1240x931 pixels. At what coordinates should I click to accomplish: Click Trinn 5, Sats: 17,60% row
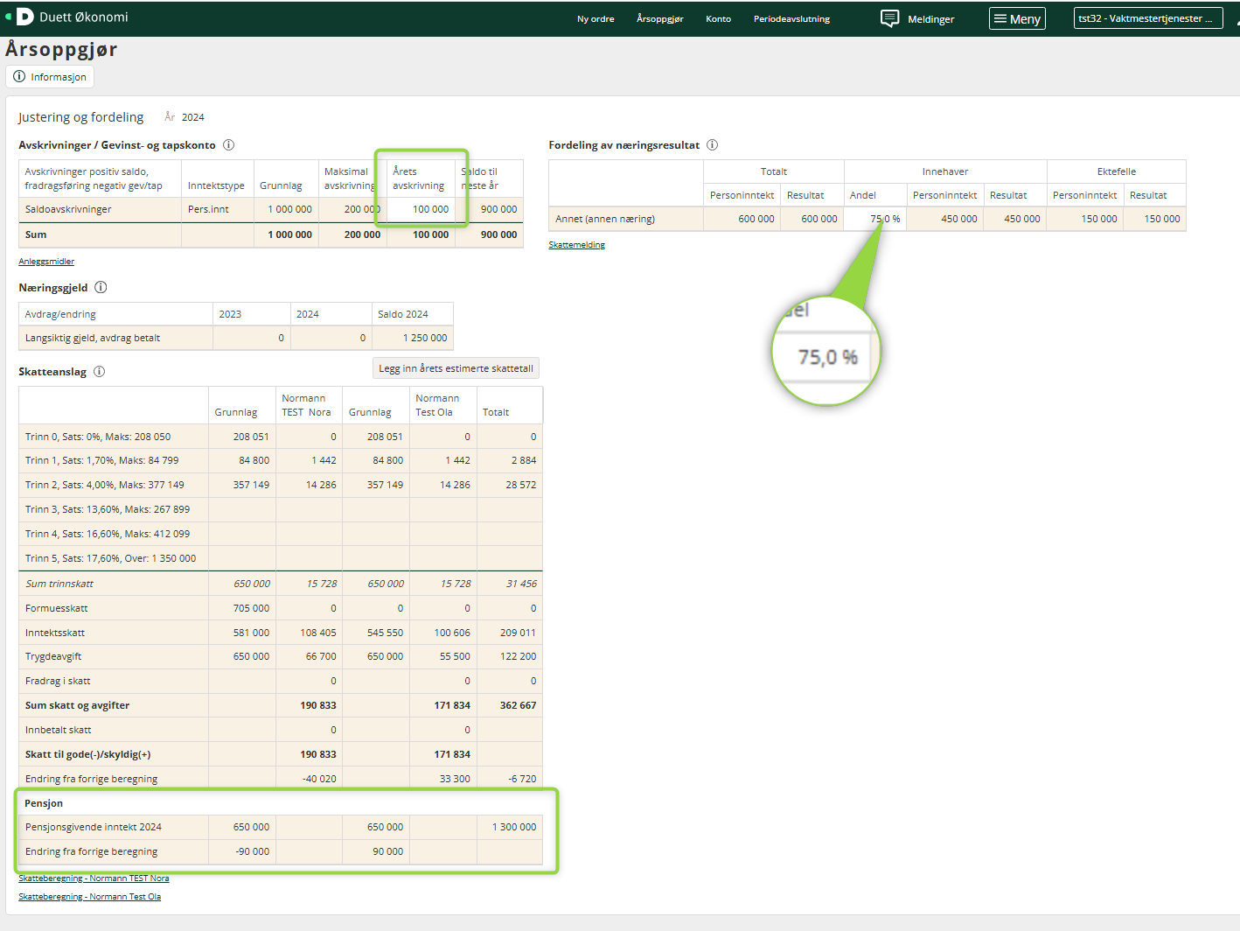point(281,558)
